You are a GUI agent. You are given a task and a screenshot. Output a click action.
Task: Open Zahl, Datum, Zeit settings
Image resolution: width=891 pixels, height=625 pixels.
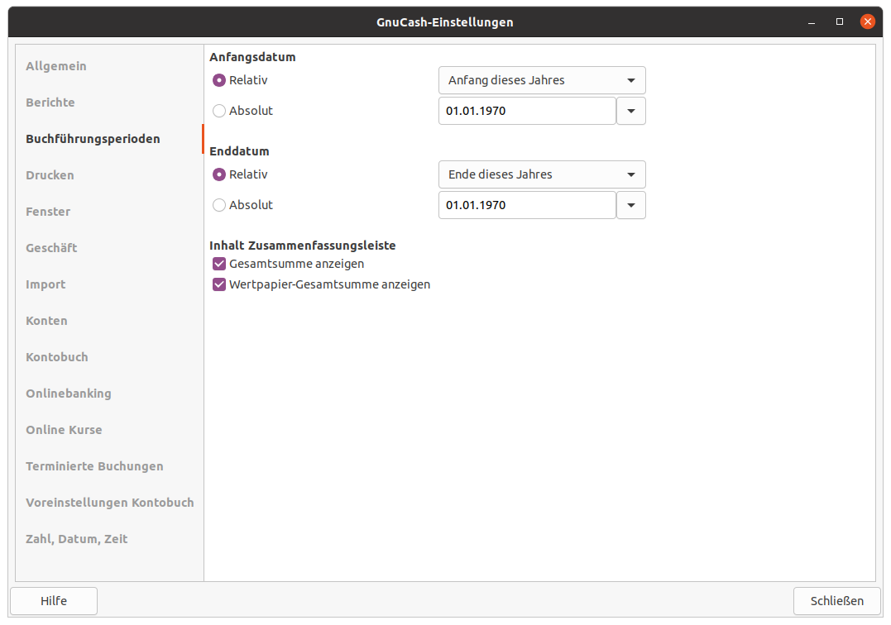(x=77, y=539)
